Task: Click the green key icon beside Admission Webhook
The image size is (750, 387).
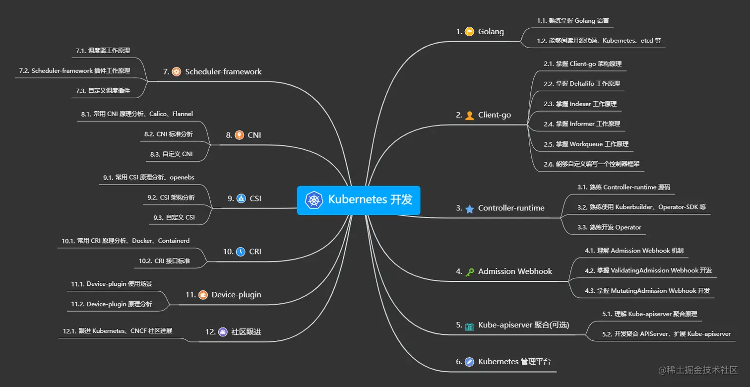Action: click(469, 272)
